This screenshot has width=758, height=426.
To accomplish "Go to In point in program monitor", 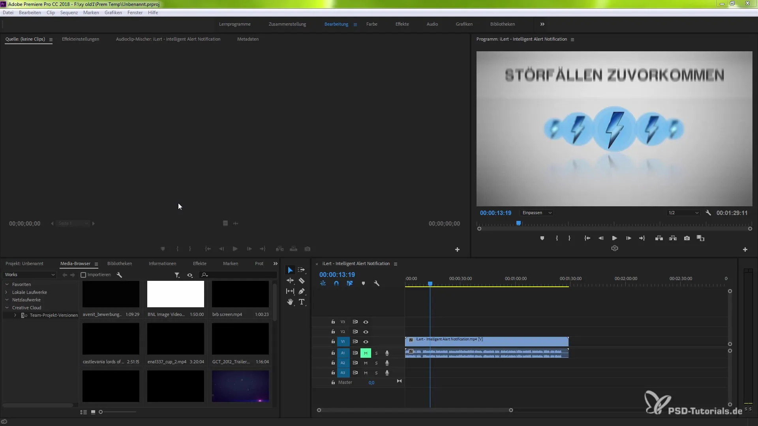I will (x=587, y=238).
